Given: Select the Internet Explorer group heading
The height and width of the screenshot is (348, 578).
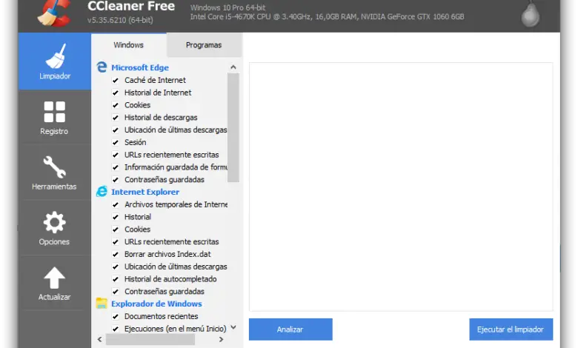Looking at the screenshot, I should (145, 192).
